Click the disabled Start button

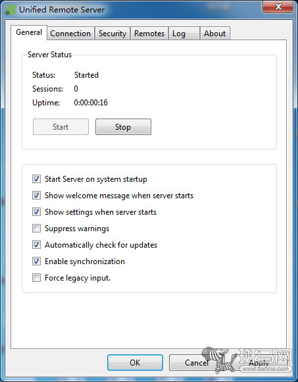point(61,126)
